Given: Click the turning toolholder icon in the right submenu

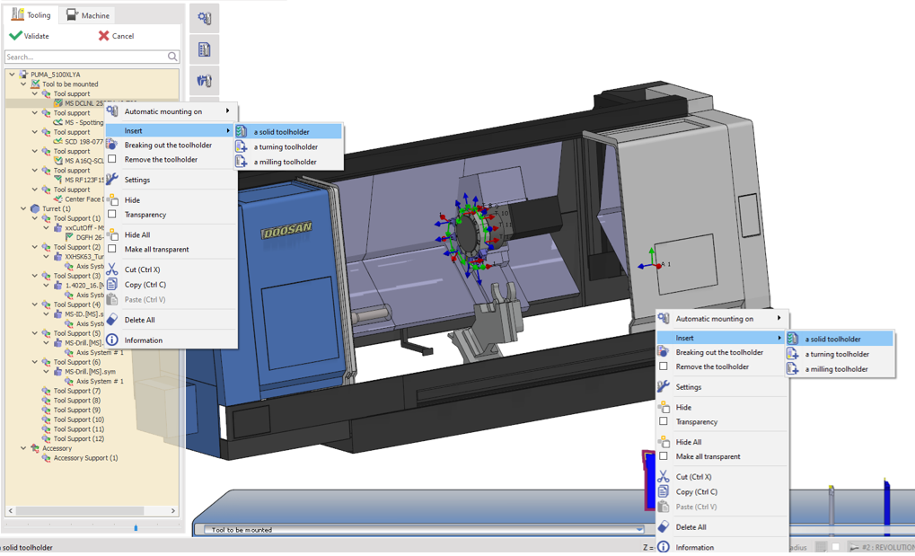Looking at the screenshot, I should point(793,354).
